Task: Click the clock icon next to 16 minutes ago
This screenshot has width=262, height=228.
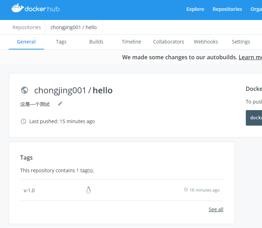Action: point(186,189)
